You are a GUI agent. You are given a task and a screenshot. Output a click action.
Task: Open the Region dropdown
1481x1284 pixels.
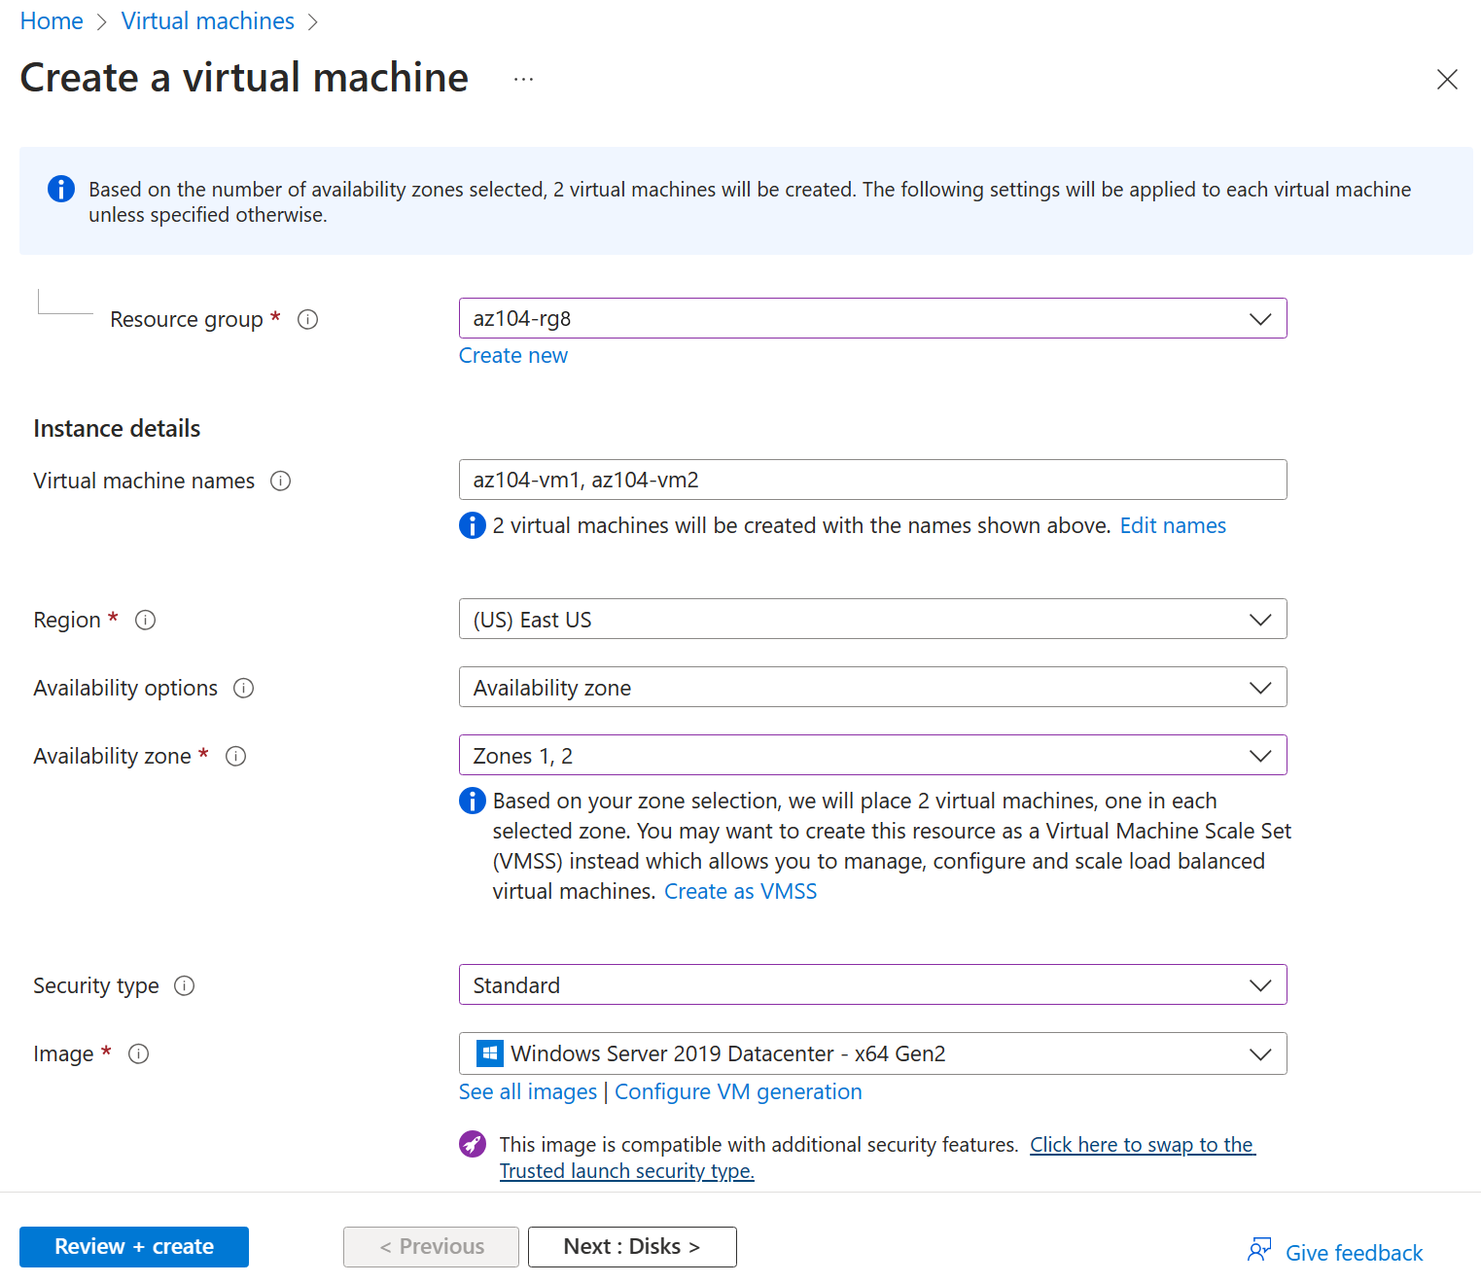point(1261,619)
